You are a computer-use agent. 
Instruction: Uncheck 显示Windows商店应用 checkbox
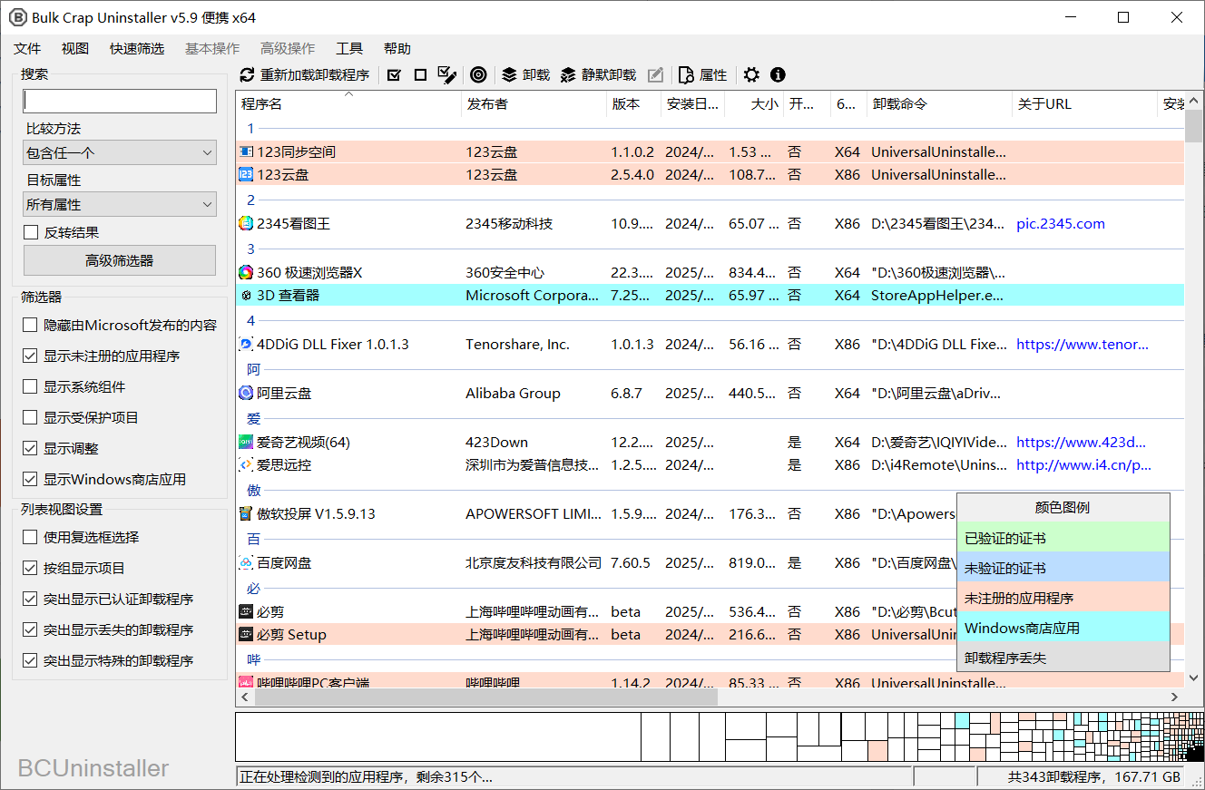[x=31, y=479]
